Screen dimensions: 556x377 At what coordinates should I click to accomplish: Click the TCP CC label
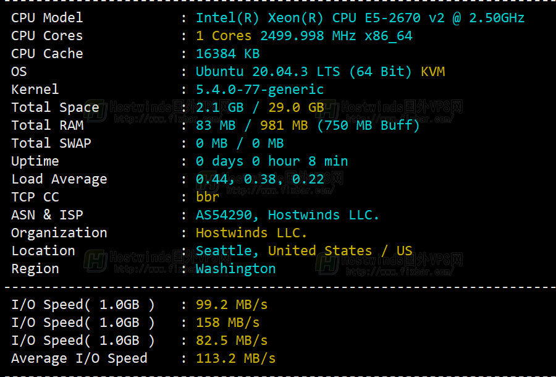coord(35,197)
